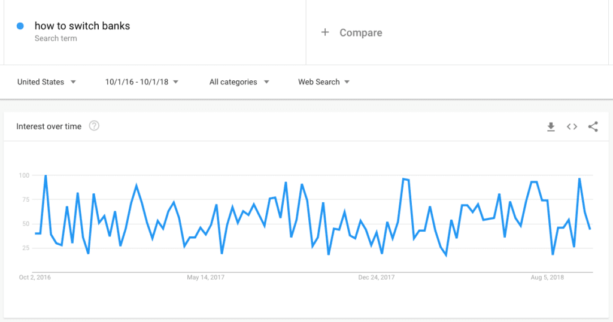Download the interest over time data

551,127
